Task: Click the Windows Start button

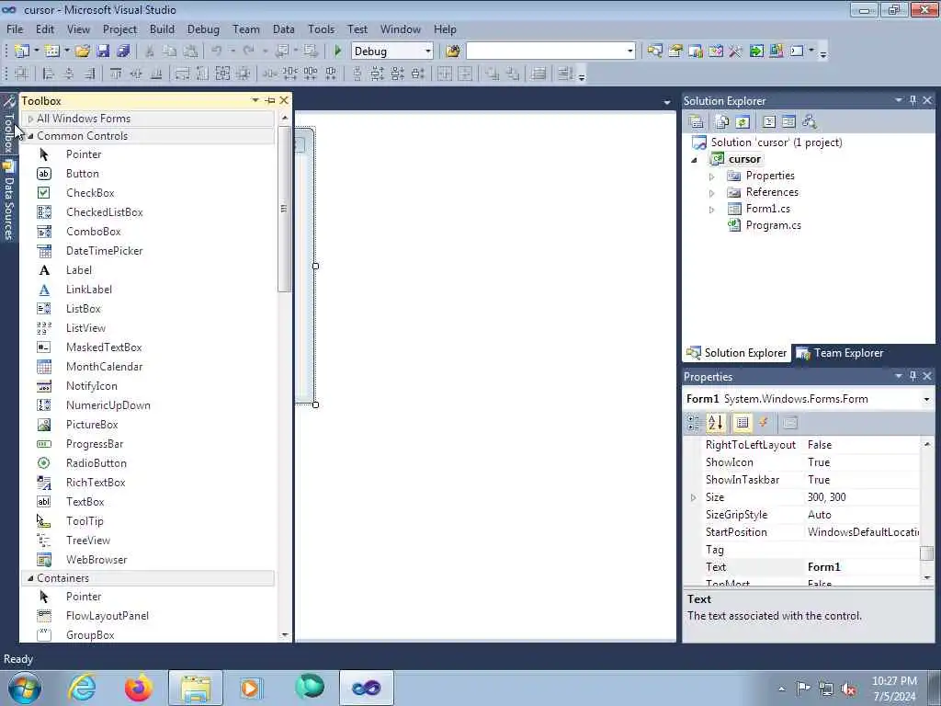Action: click(25, 688)
